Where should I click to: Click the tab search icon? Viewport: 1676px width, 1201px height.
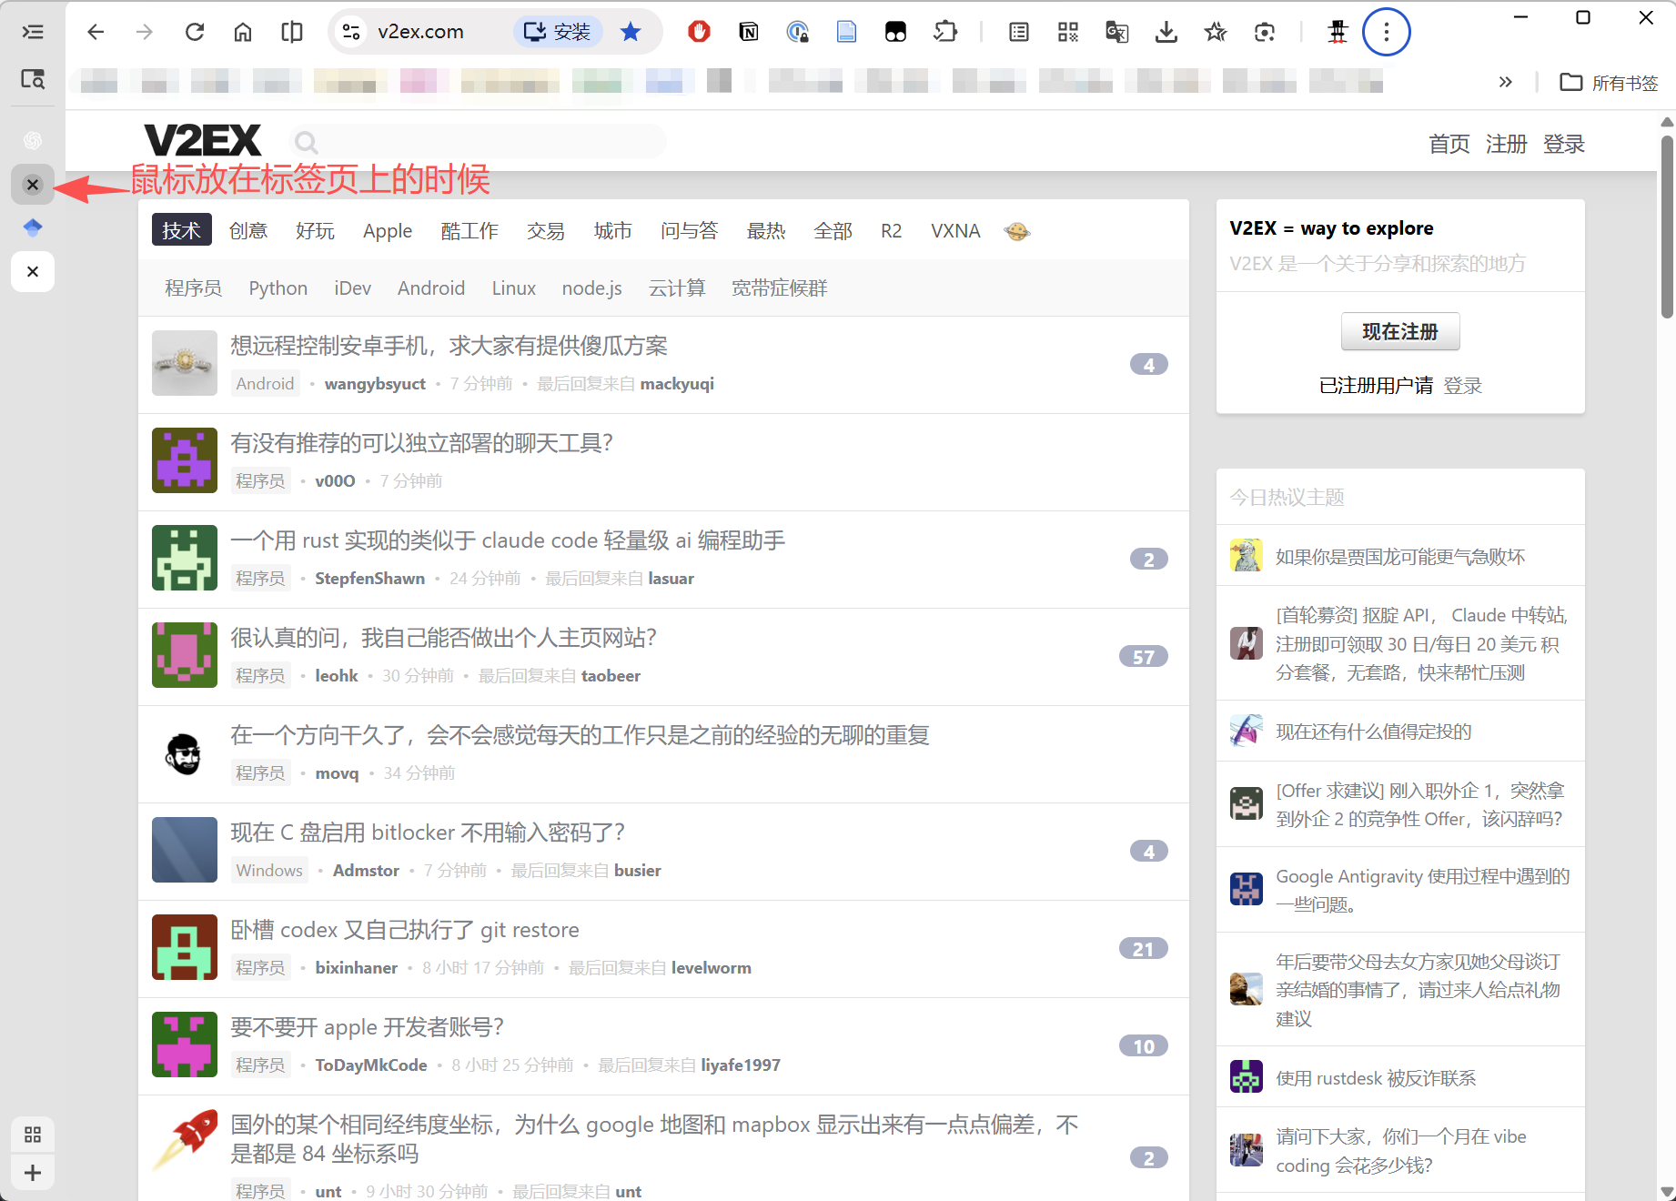click(33, 80)
